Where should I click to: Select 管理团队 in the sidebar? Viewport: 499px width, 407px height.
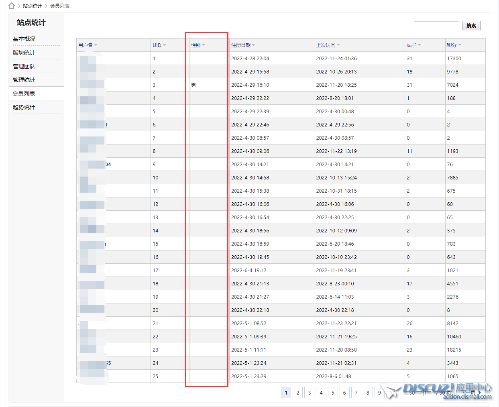click(24, 66)
